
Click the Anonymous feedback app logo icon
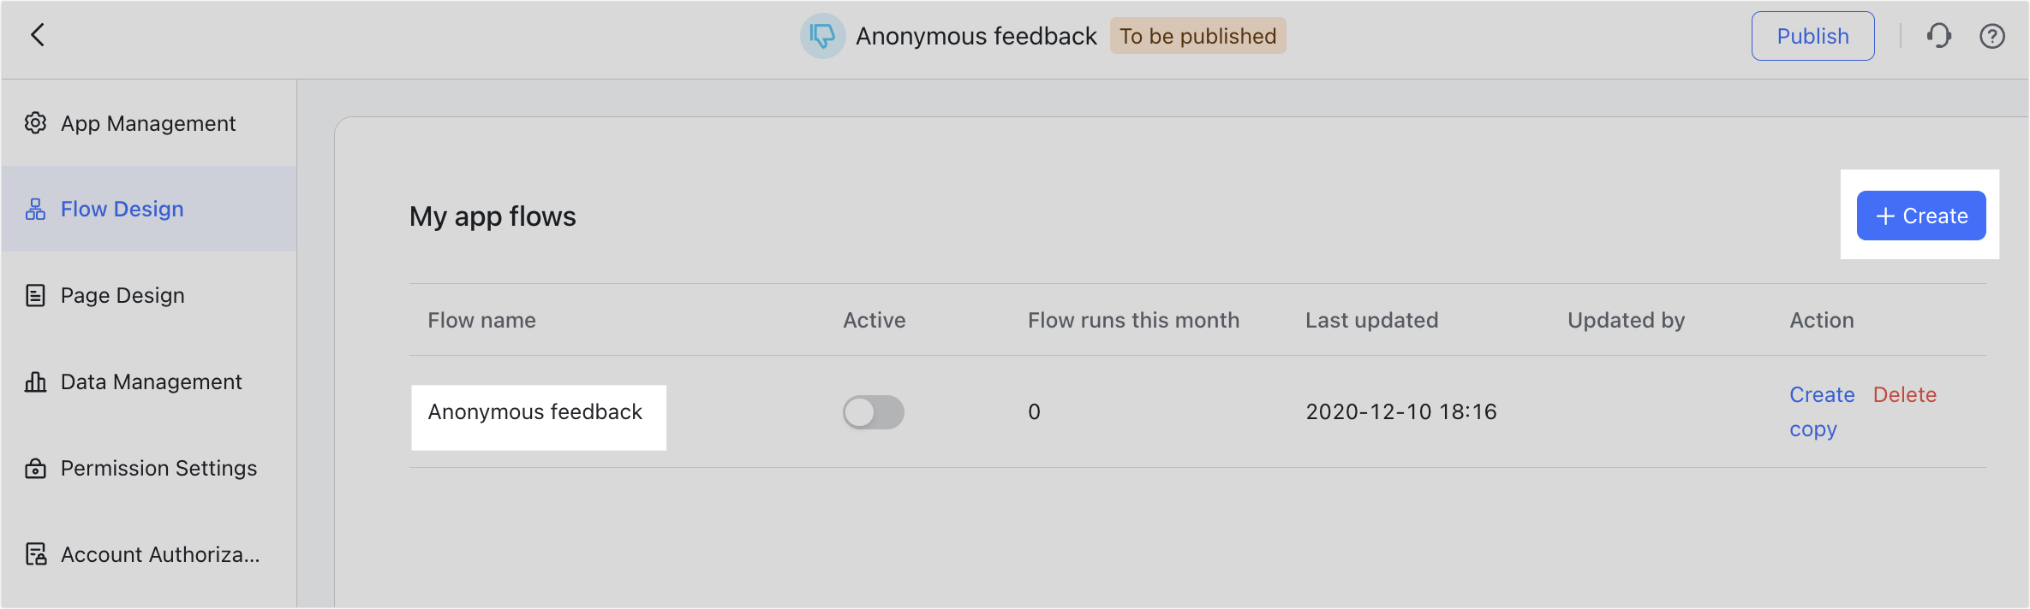[821, 36]
